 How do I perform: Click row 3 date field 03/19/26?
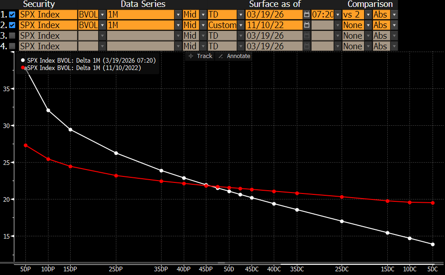click(x=274, y=35)
